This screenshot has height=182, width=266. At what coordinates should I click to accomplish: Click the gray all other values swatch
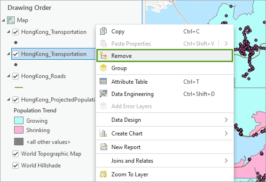pos(19,142)
